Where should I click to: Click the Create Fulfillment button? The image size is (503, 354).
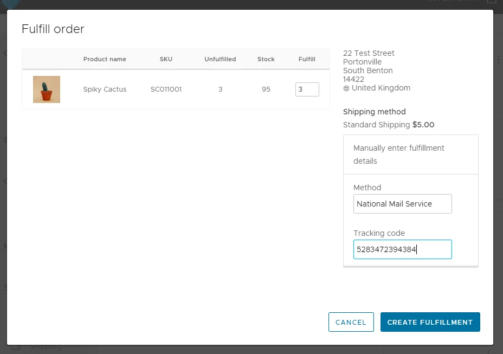pyautogui.click(x=430, y=322)
